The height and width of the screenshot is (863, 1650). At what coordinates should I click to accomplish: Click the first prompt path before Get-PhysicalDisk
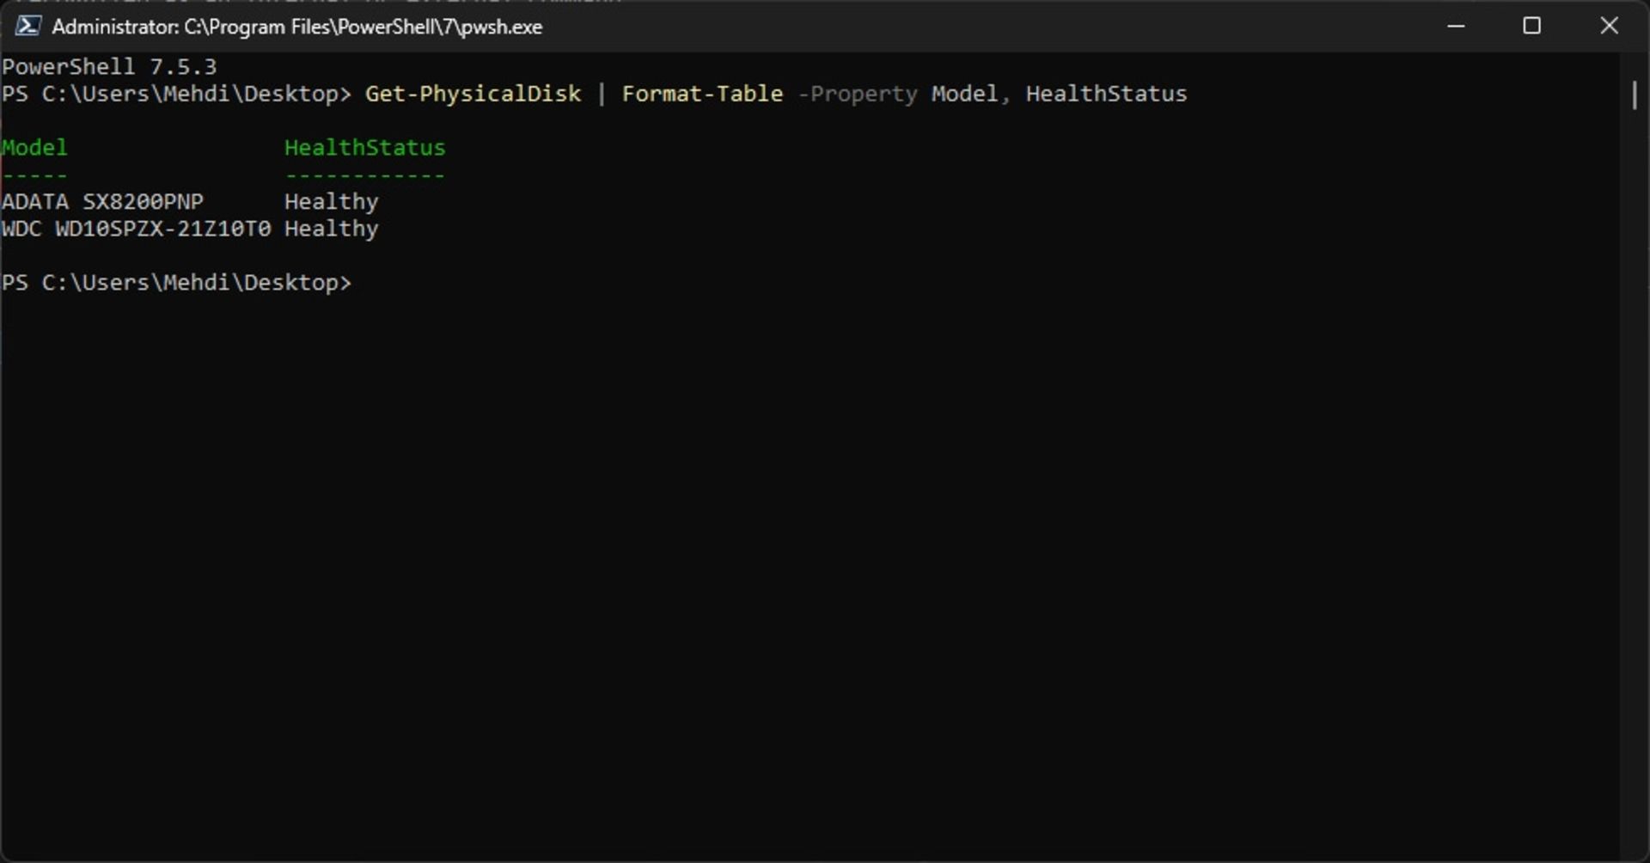point(176,94)
